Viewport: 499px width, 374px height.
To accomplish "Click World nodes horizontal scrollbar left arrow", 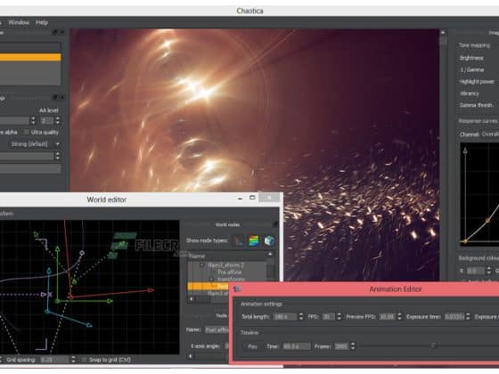I will (x=191, y=299).
